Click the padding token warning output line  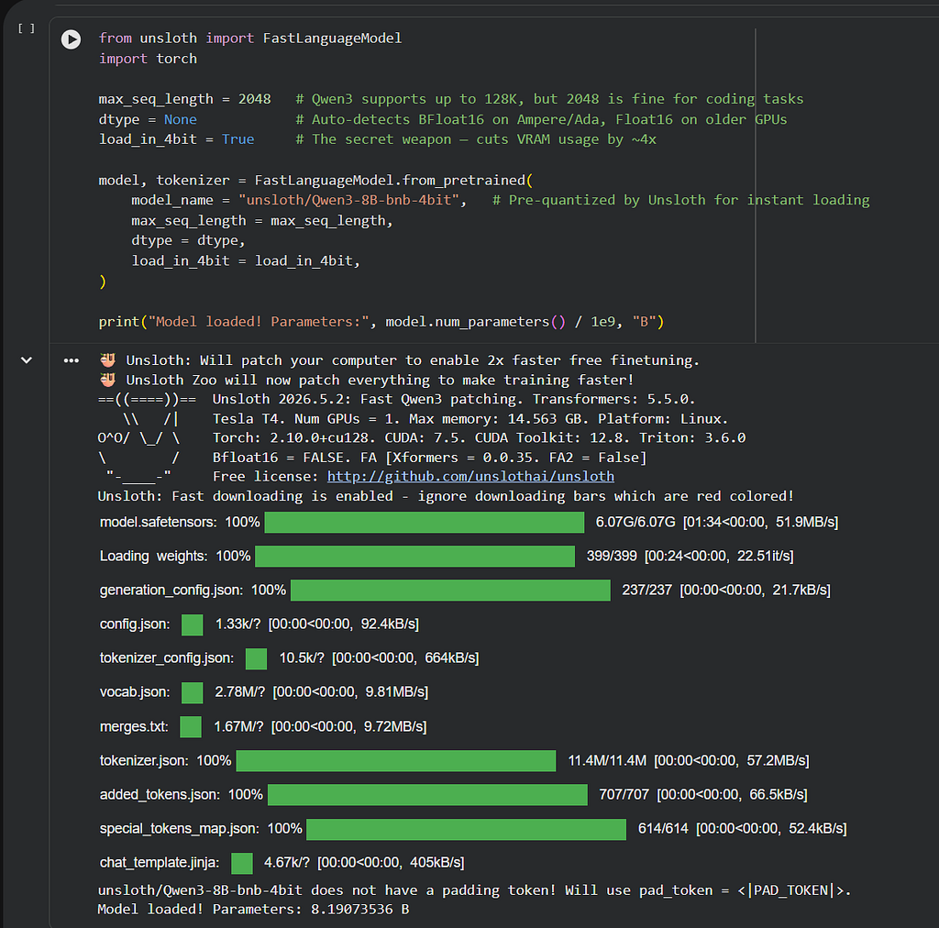(x=474, y=890)
